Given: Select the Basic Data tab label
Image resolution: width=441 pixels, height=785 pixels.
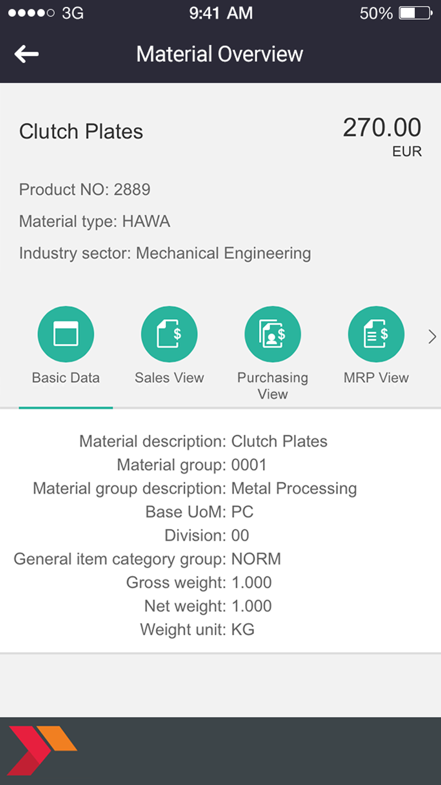Looking at the screenshot, I should (66, 378).
